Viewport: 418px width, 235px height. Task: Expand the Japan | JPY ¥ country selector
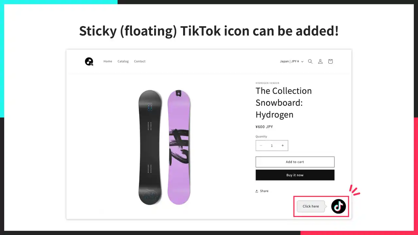(x=291, y=61)
